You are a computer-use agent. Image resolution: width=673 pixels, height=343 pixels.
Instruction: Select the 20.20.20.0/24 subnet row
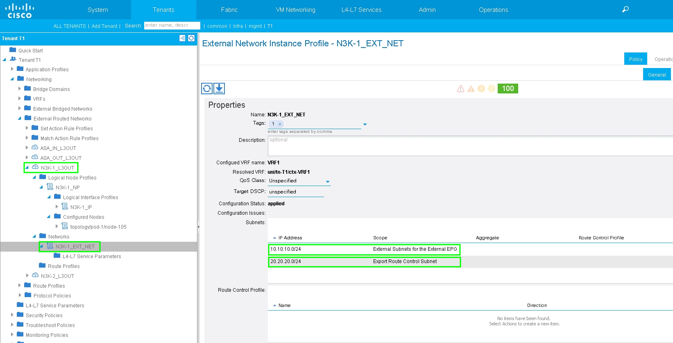pos(364,261)
